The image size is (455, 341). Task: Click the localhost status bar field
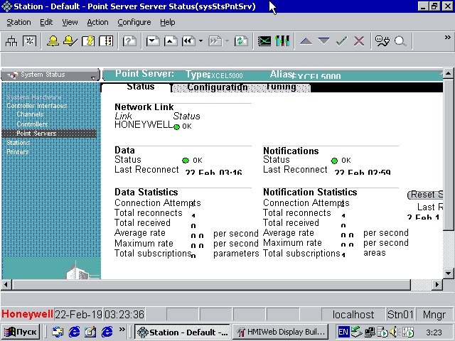[353, 315]
